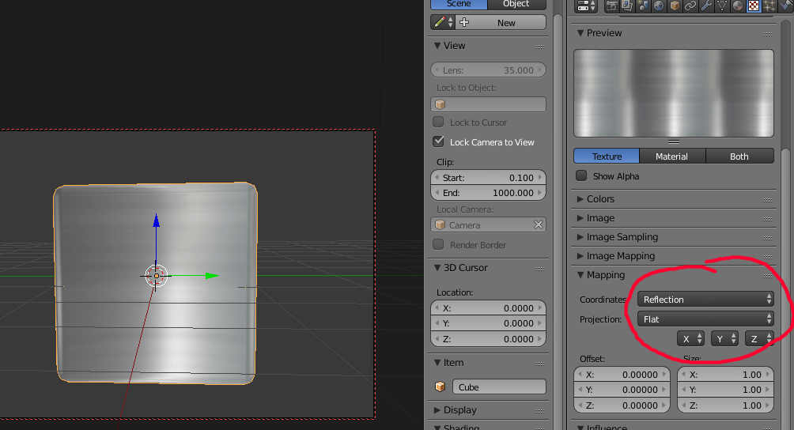Click the 3D Cursor Z location field
This screenshot has width=794, height=430.
[x=488, y=339]
